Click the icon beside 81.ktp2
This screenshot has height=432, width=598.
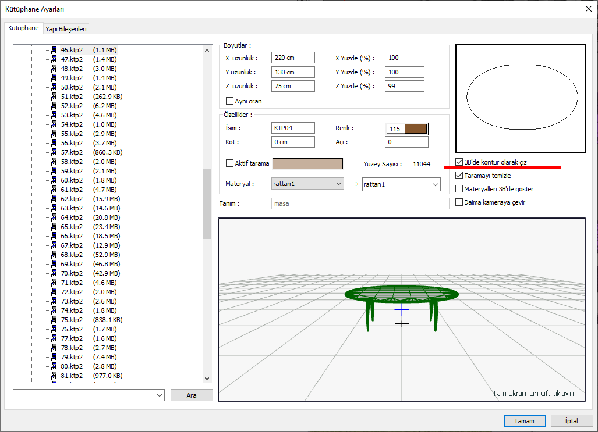[x=53, y=376]
